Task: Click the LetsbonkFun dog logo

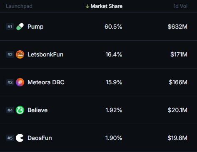Action: (x=20, y=54)
